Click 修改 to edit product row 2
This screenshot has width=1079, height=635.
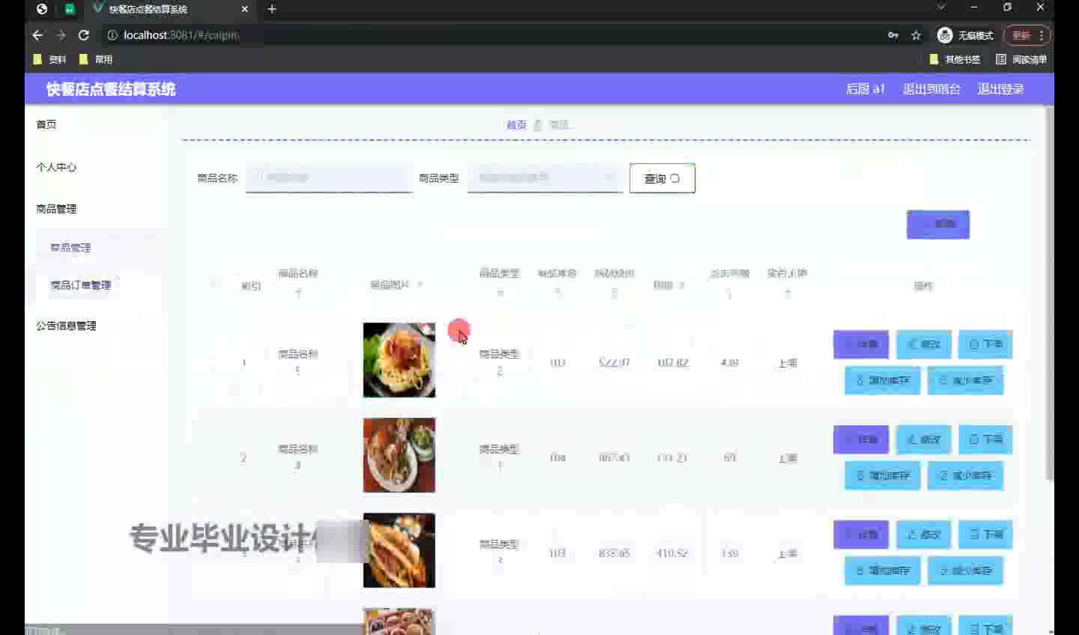click(x=924, y=440)
